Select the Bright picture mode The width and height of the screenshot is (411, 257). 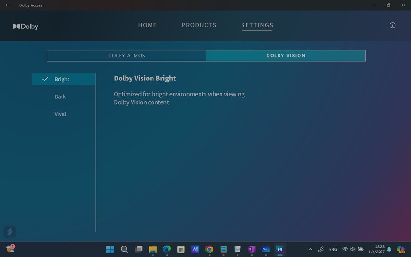point(62,79)
